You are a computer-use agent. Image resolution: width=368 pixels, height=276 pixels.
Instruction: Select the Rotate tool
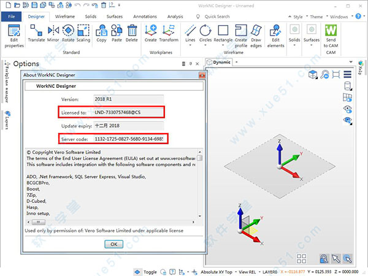(68, 34)
